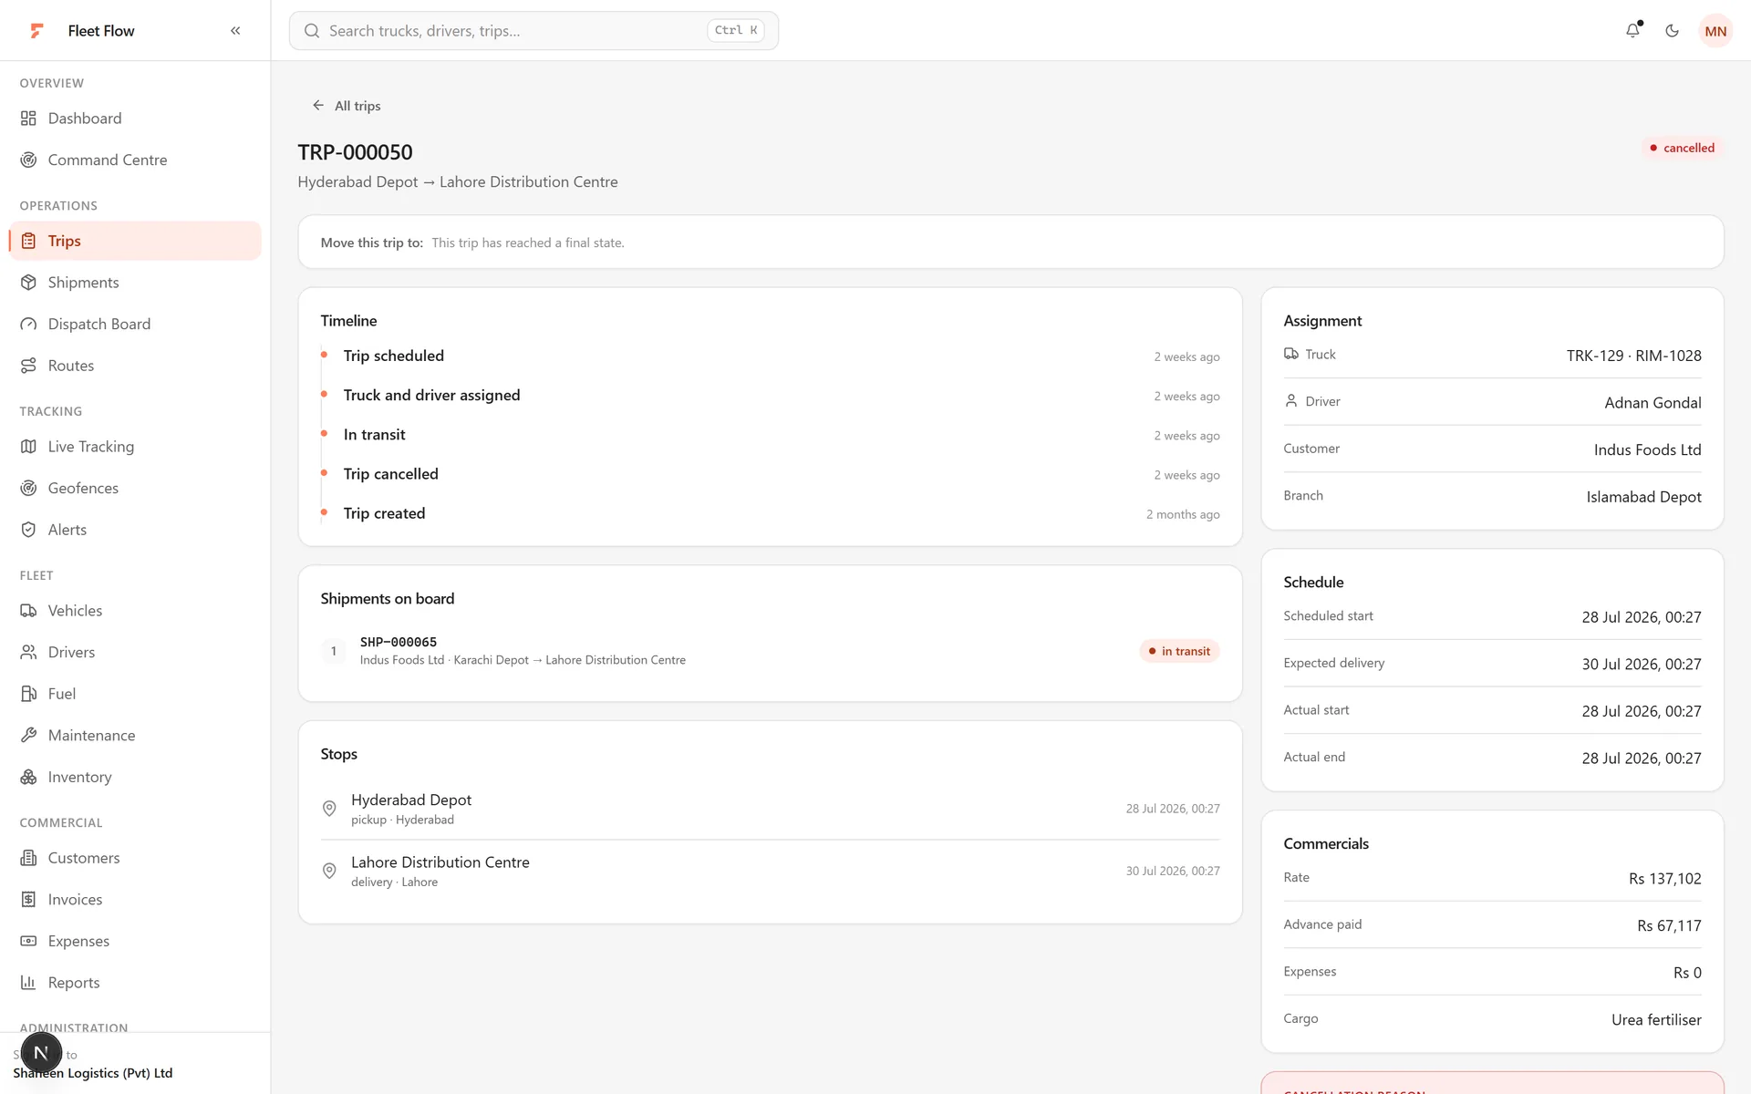The width and height of the screenshot is (1751, 1094).
Task: Focus the search trucks, drivers, trips field
Action: (x=534, y=31)
